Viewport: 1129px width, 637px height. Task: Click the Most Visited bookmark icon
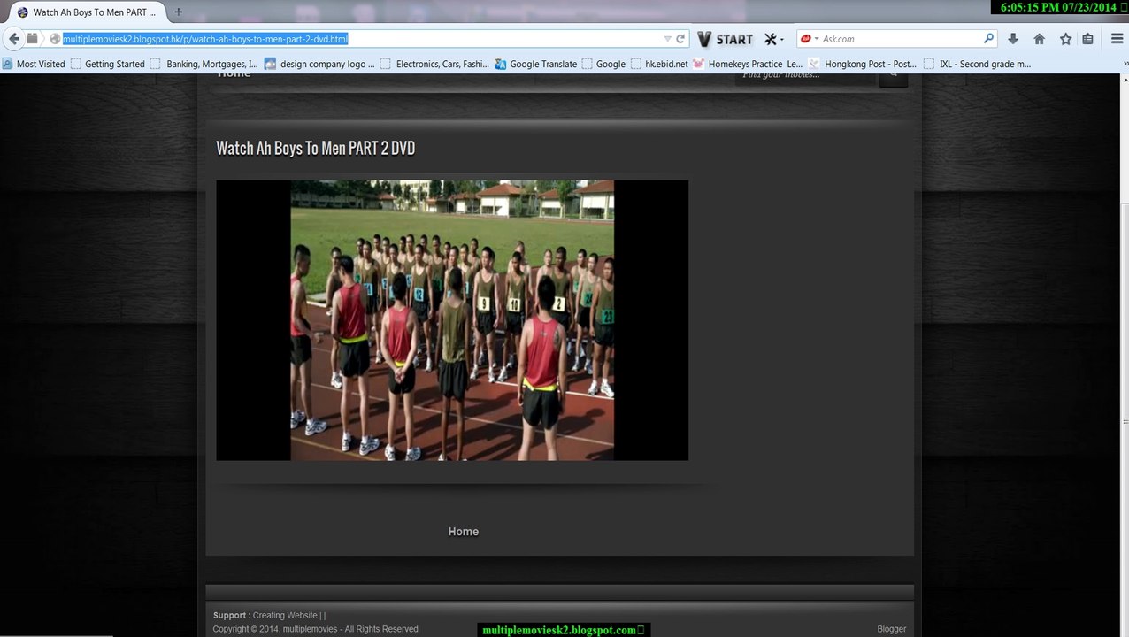[8, 64]
